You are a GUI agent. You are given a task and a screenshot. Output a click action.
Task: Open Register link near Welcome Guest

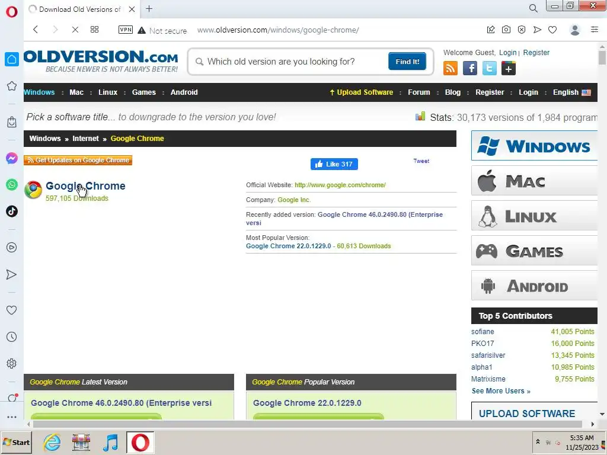pyautogui.click(x=536, y=53)
